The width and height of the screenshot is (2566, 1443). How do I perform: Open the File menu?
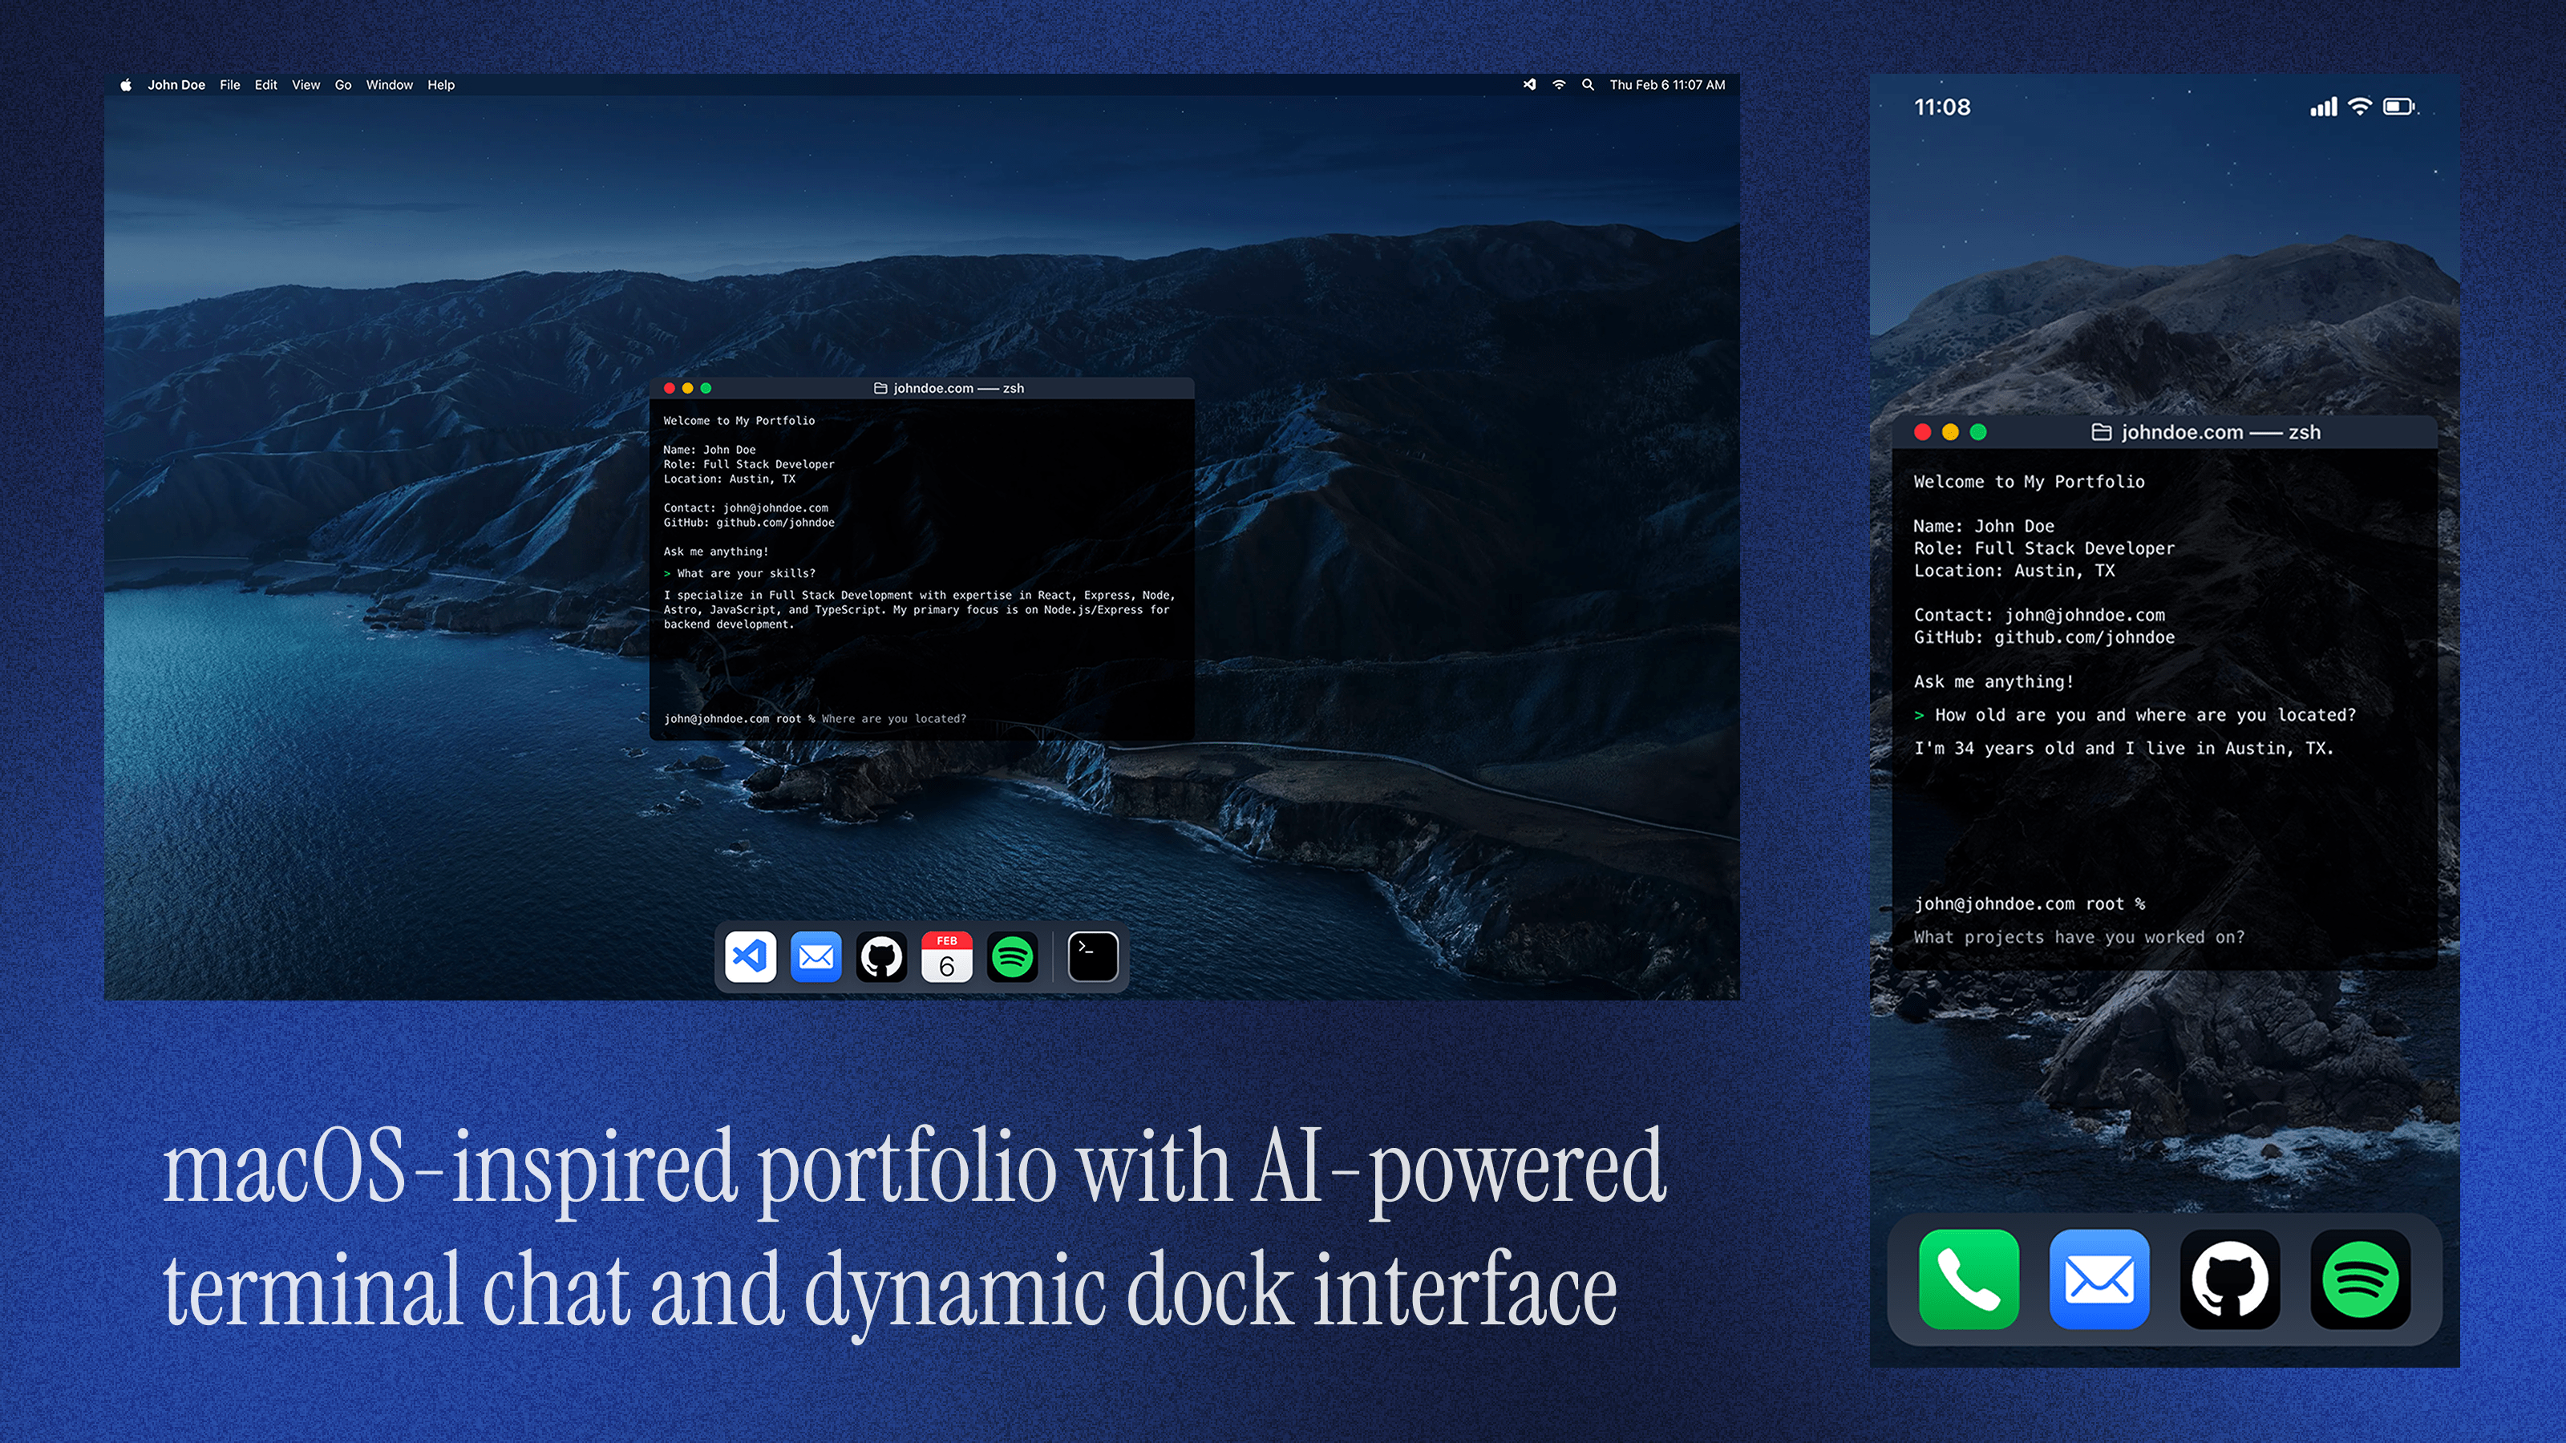point(229,85)
